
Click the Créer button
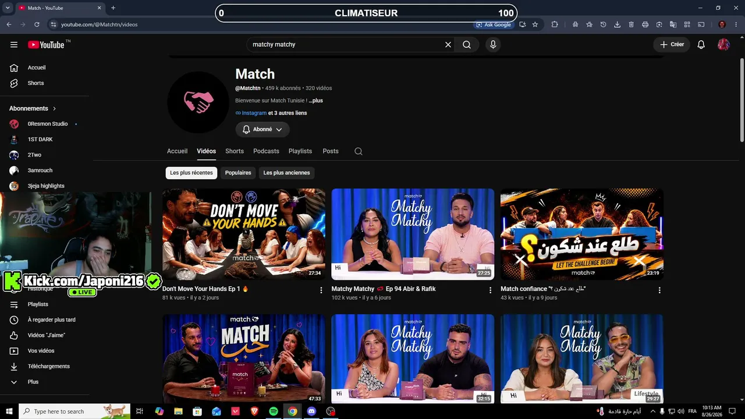[x=672, y=45]
